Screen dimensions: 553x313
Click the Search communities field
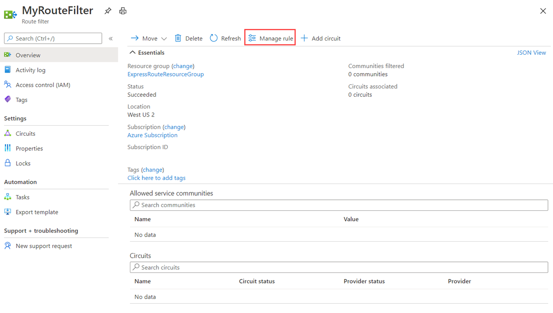pos(339,205)
